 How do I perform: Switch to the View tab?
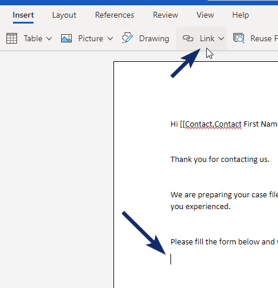pos(205,15)
